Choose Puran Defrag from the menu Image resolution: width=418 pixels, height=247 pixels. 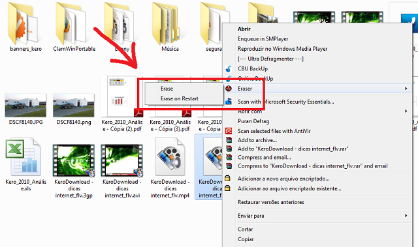point(253,121)
